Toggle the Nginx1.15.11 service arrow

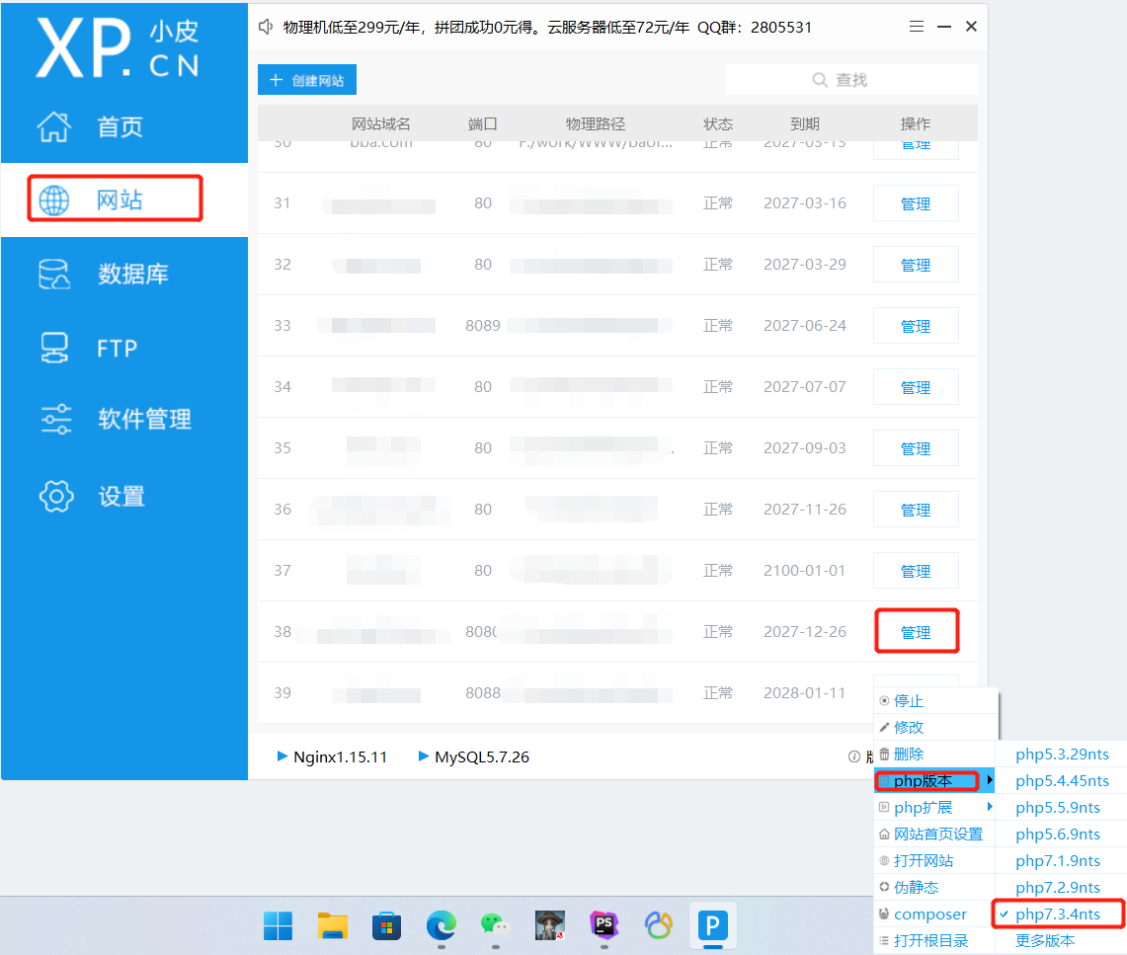pyautogui.click(x=282, y=757)
